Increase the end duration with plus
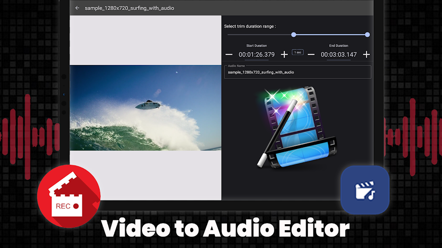Screen dimensions: 442x248 (x=366, y=55)
